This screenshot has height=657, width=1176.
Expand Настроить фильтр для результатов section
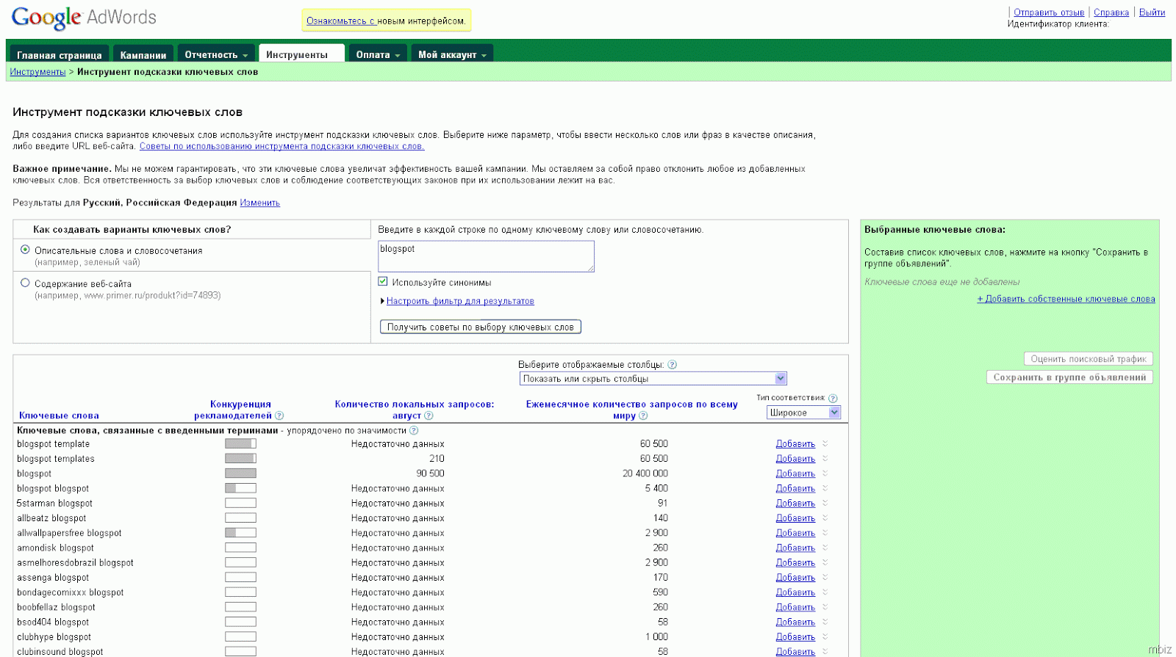(460, 301)
